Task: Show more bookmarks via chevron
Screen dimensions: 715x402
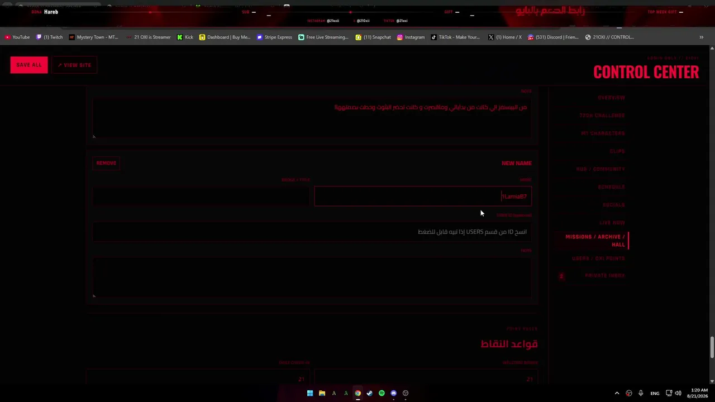Action: 701,37
